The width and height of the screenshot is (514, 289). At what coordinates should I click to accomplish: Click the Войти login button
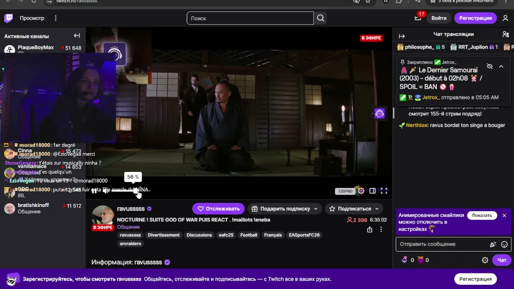tap(439, 18)
